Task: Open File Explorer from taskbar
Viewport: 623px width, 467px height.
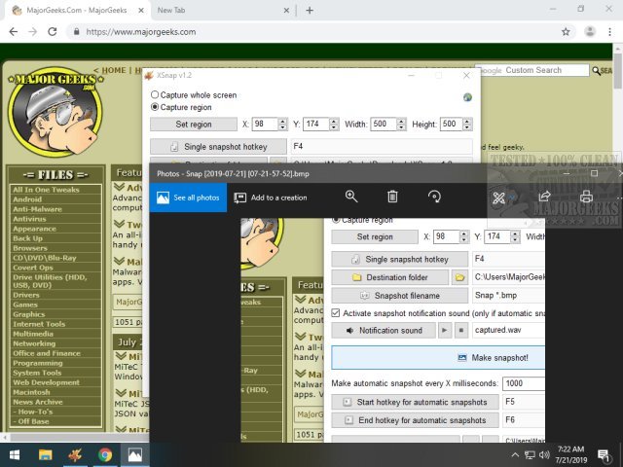Action: click(46, 454)
